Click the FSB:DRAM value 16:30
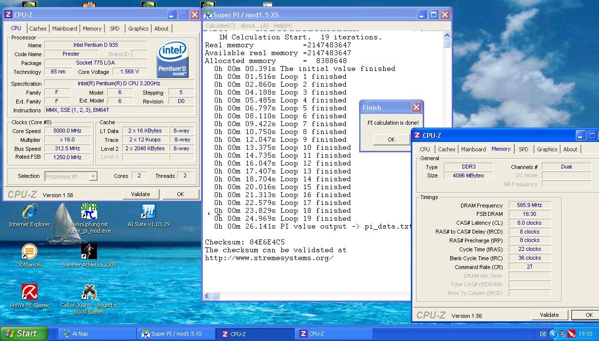This screenshot has height=341, width=599. point(530,214)
